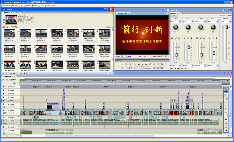Click the timeline current timecode 00:02:20:05
This screenshot has height=142, width=234.
click(9, 80)
